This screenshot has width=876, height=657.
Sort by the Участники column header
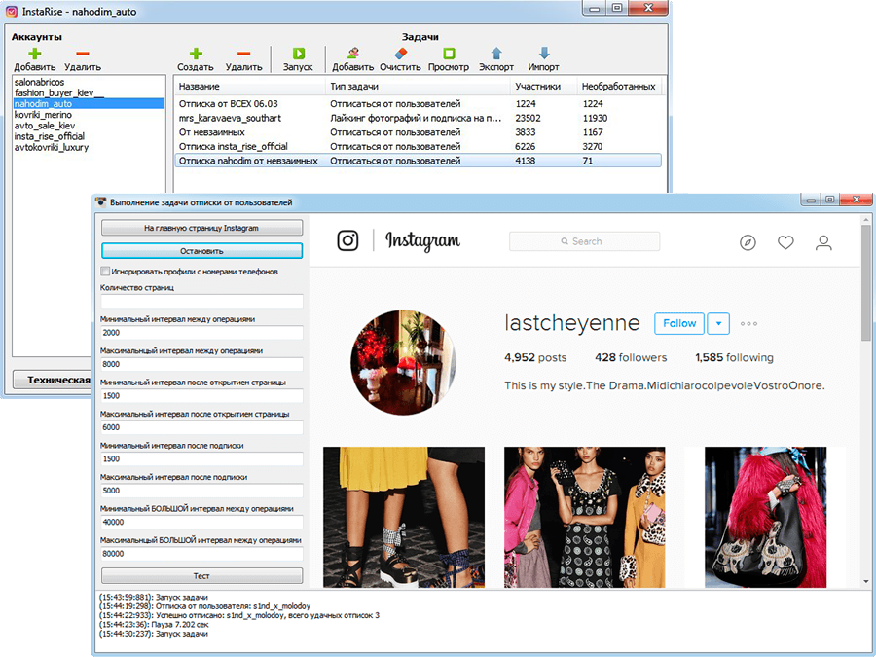click(543, 86)
